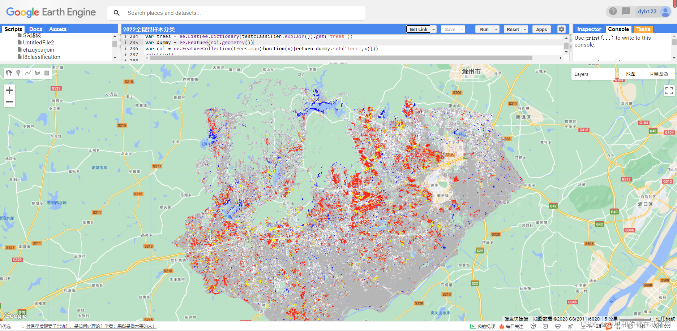The height and width of the screenshot is (331, 677).
Task: Open 键盘快捷键 keyboard shortcuts link
Action: [x=516, y=319]
